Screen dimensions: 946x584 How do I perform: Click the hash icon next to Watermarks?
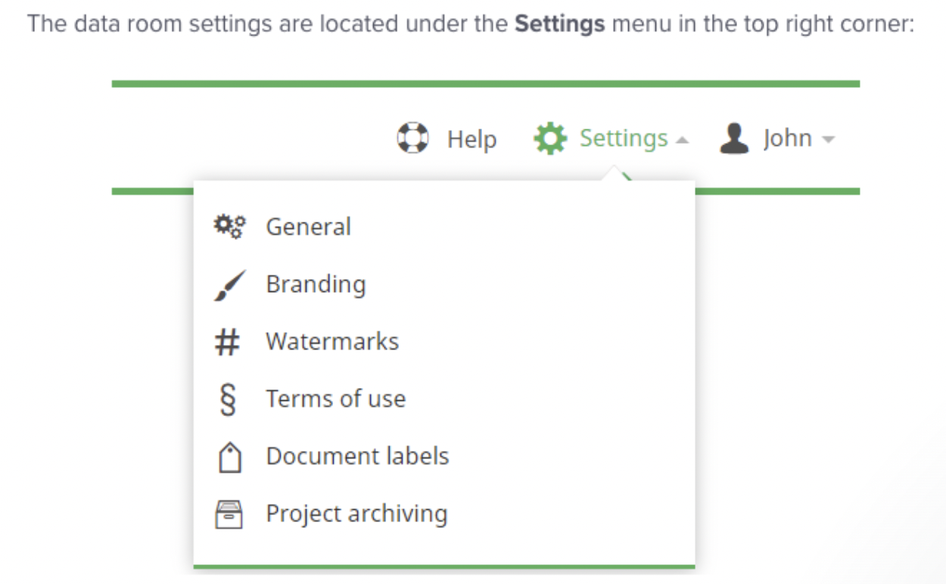pos(228,343)
